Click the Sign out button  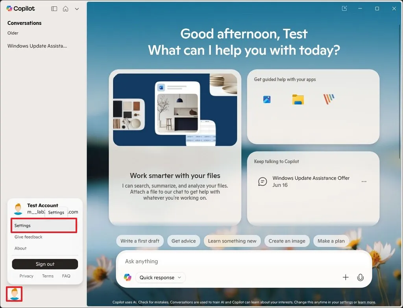tap(45, 264)
